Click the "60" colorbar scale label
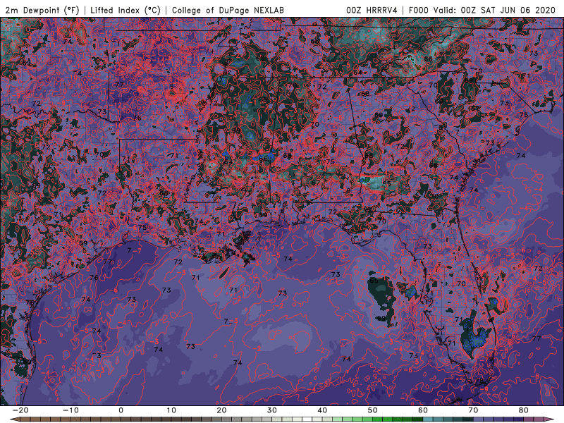This screenshot has height=423, width=564. click(423, 410)
